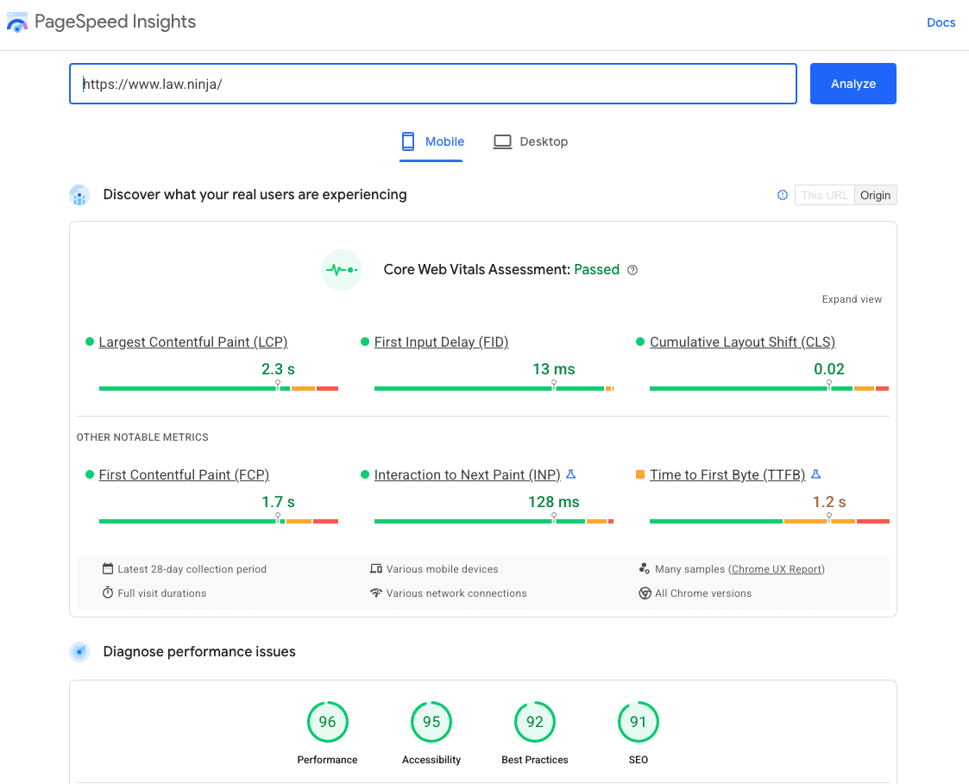Click the All Chrome versions text
The width and height of the screenshot is (969, 784).
[703, 593]
